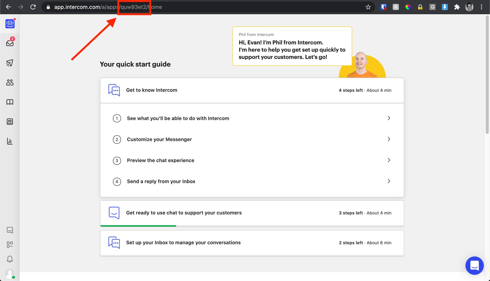
Task: Open the Reports bar chart icon
Action: (10, 141)
